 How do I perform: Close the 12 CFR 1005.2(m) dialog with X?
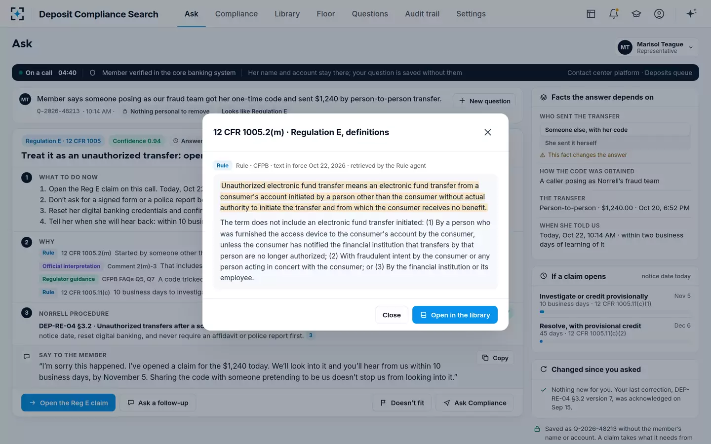coord(488,132)
